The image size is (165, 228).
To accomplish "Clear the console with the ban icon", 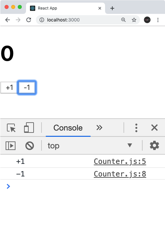I will tap(30, 146).
